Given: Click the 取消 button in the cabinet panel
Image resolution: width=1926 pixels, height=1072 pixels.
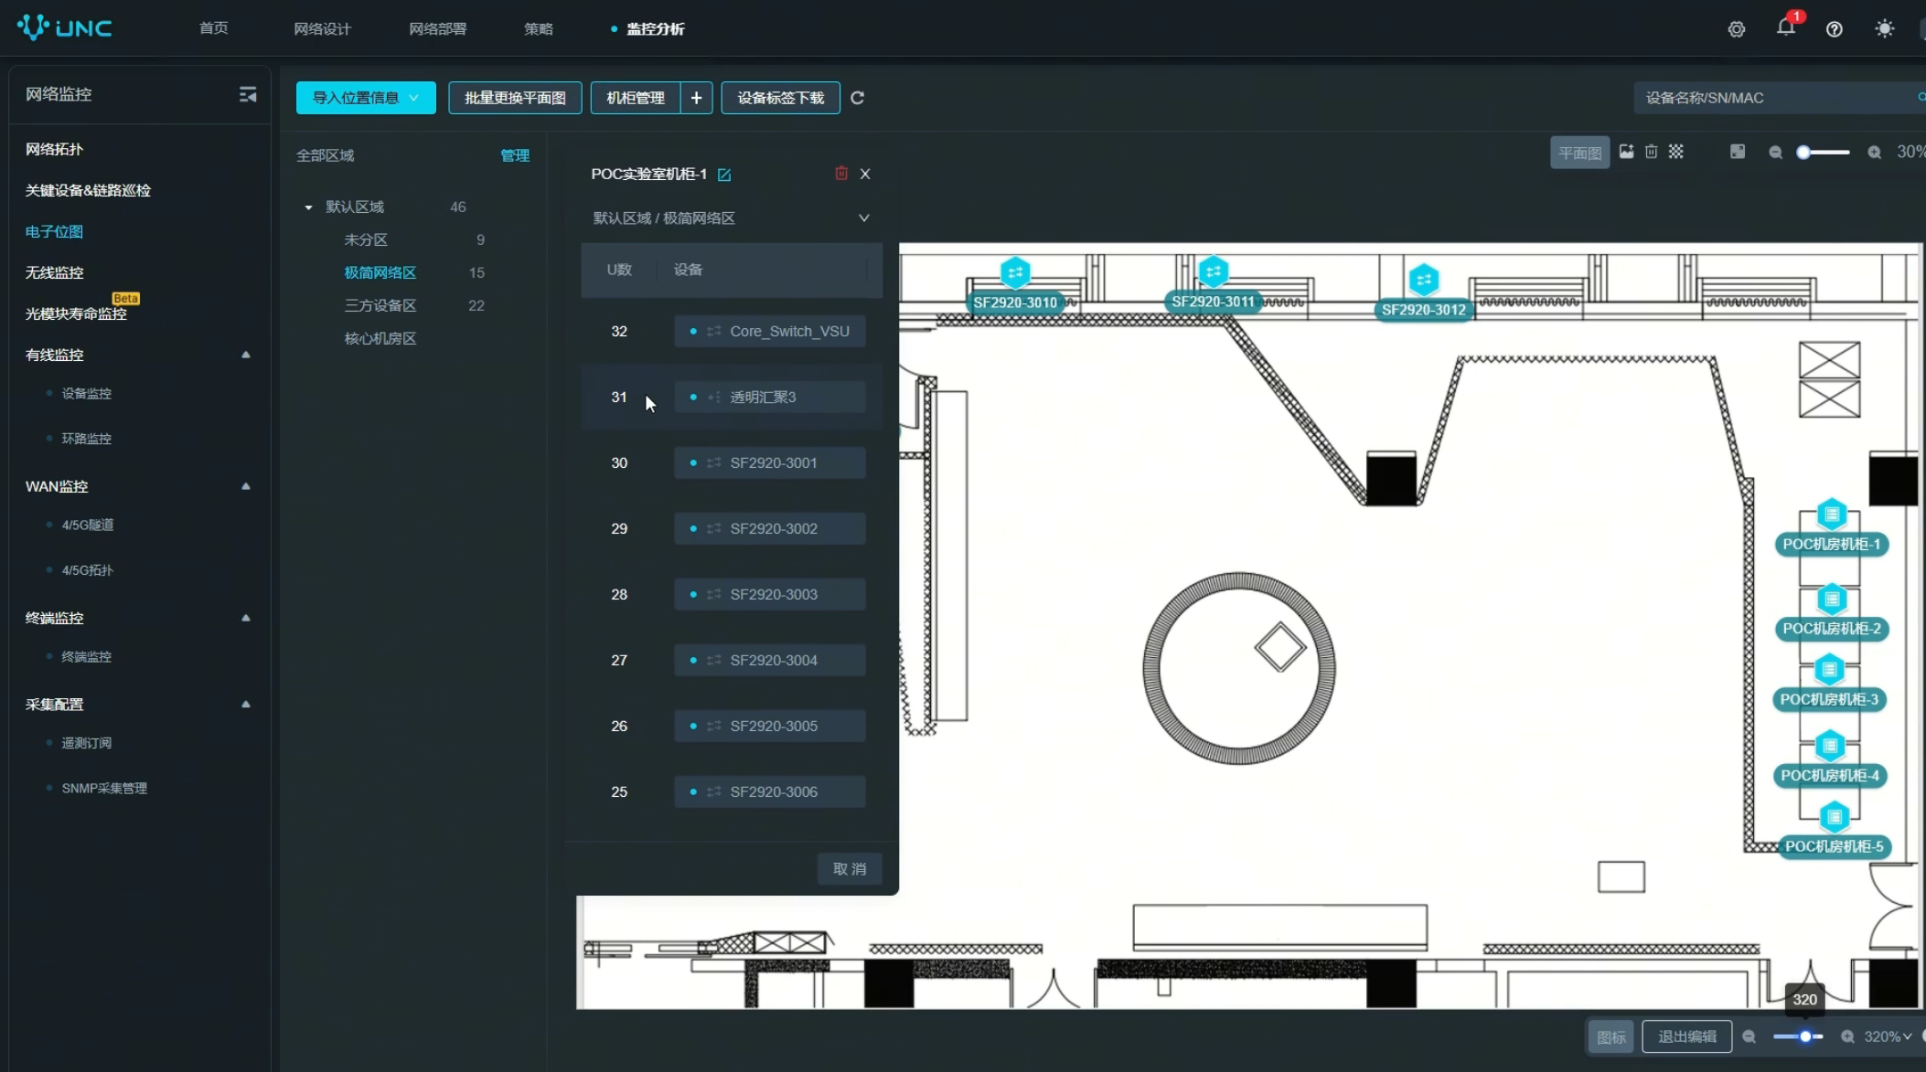Looking at the screenshot, I should coord(849,868).
